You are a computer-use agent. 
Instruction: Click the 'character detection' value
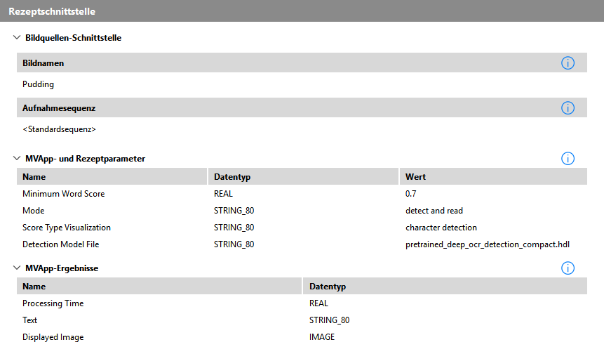pyautogui.click(x=441, y=228)
